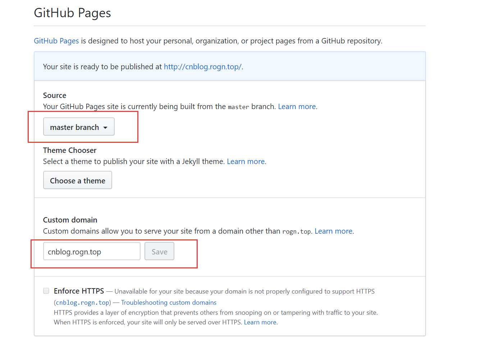Click the custom domain input field

tap(92, 251)
